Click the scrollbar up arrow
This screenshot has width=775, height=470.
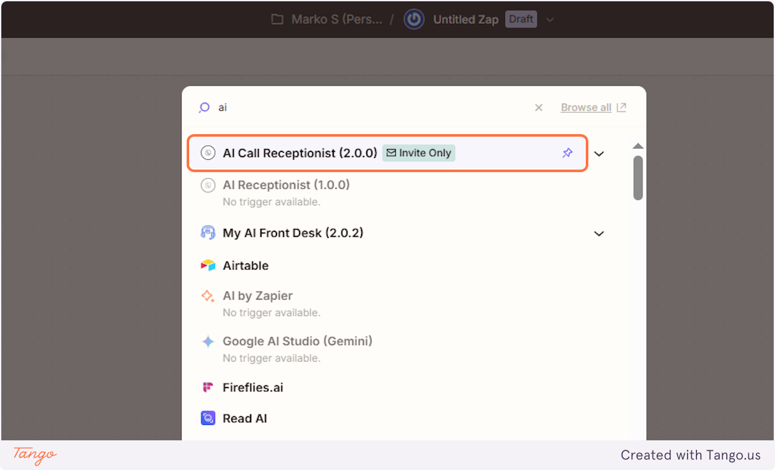(x=638, y=146)
